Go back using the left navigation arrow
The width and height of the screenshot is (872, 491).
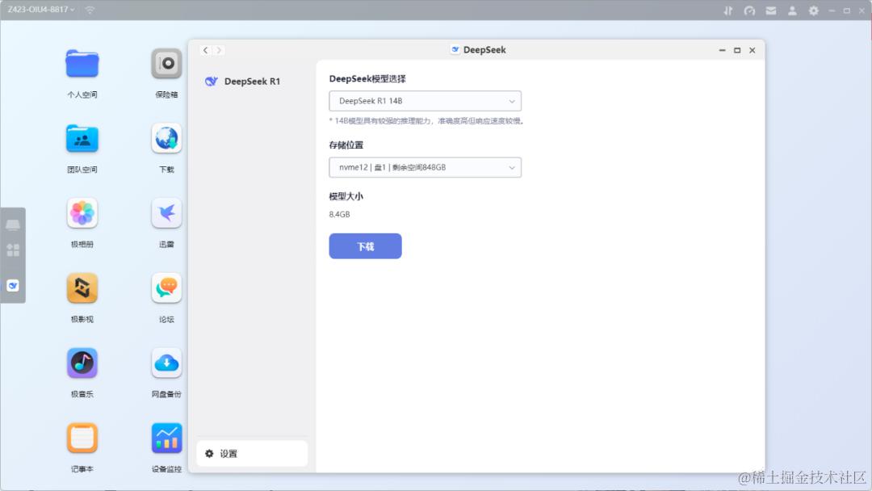point(205,49)
